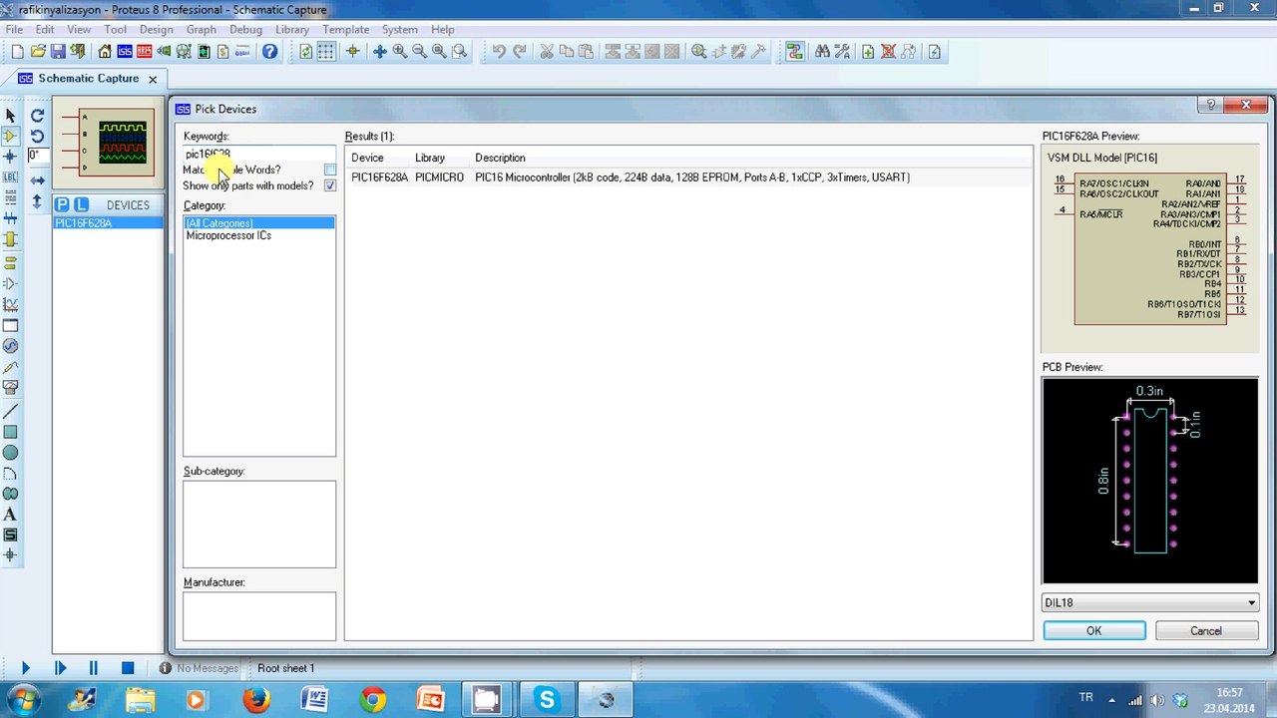Open the Tool menu
The height and width of the screenshot is (718, 1277).
point(116,29)
